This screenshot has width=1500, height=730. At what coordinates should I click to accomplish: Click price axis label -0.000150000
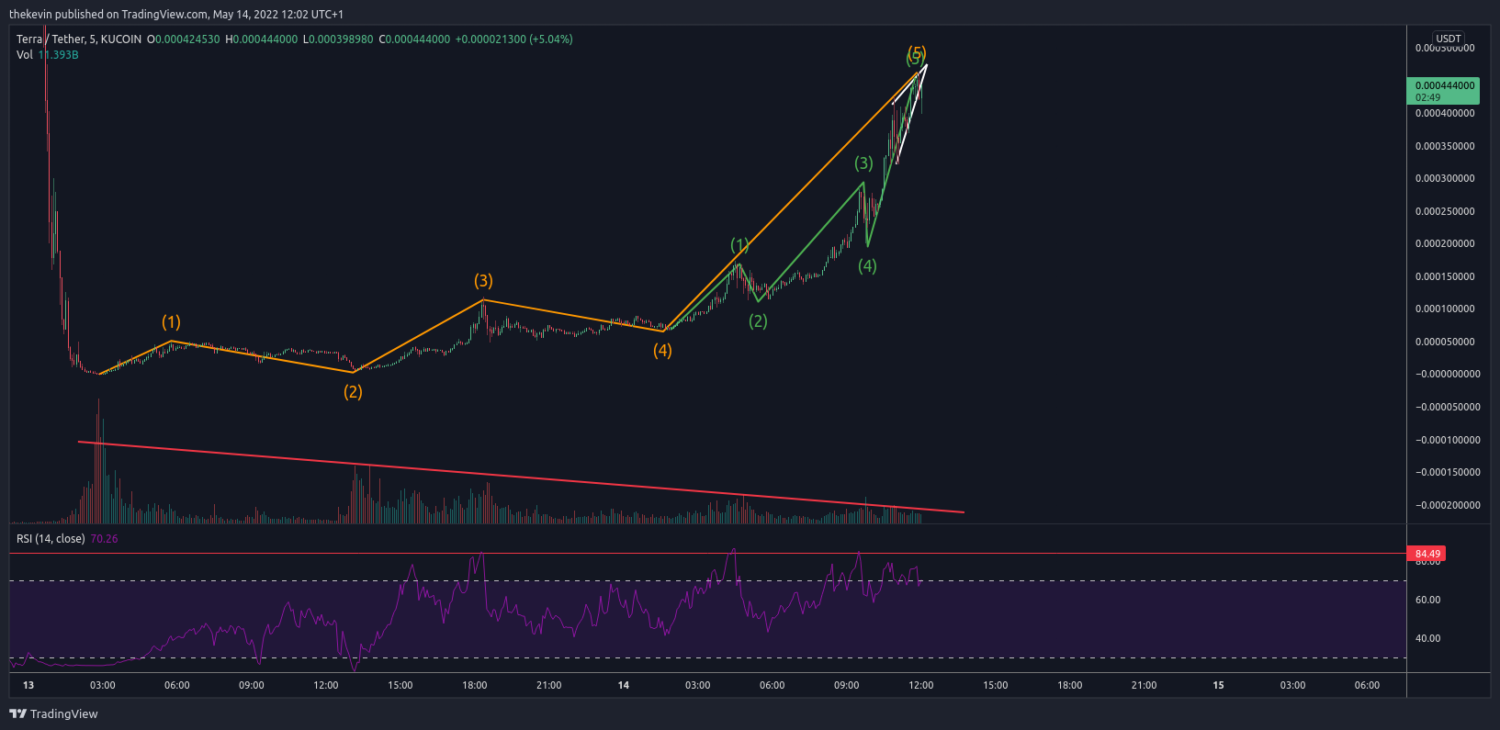(x=1448, y=472)
